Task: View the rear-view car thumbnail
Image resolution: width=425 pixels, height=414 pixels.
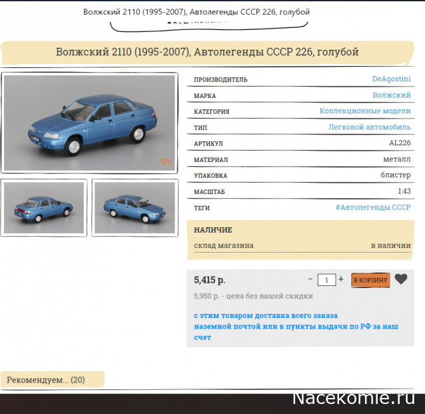Action: click(44, 207)
